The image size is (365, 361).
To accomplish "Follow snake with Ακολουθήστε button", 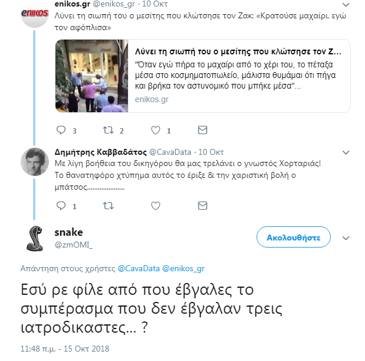I will click(x=294, y=237).
